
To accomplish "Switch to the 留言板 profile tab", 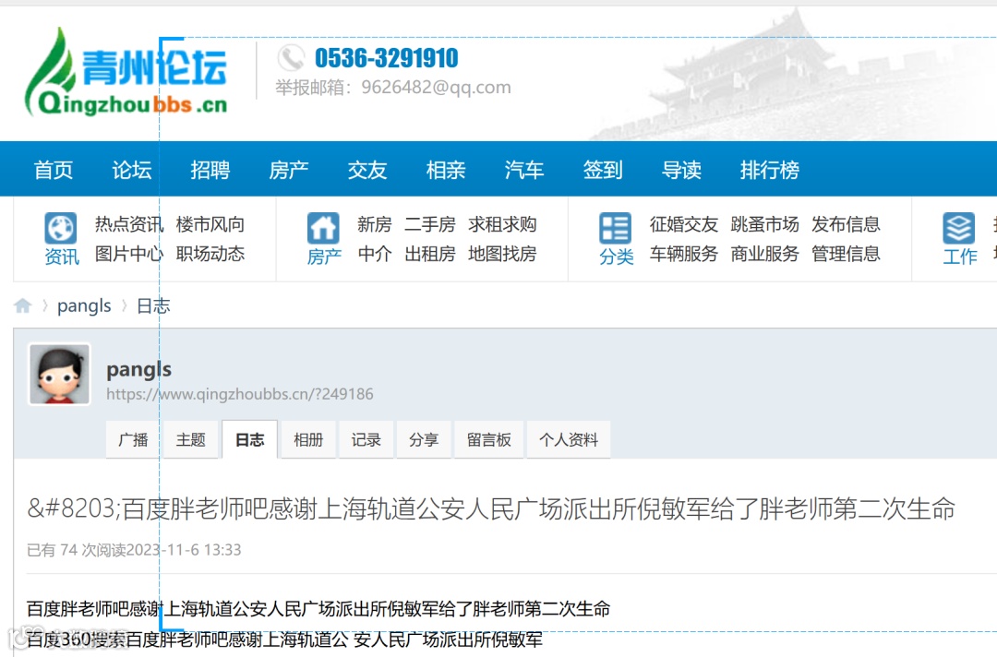I will point(488,439).
